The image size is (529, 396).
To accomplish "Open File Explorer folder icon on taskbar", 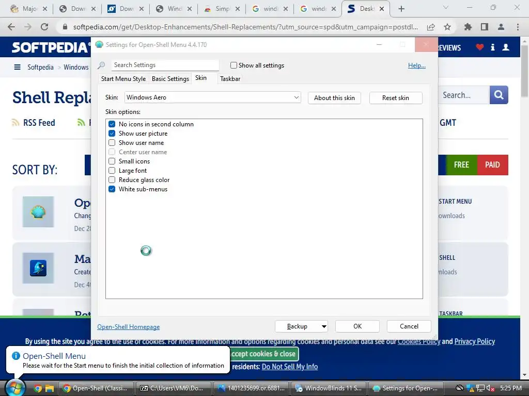I will click(50, 388).
